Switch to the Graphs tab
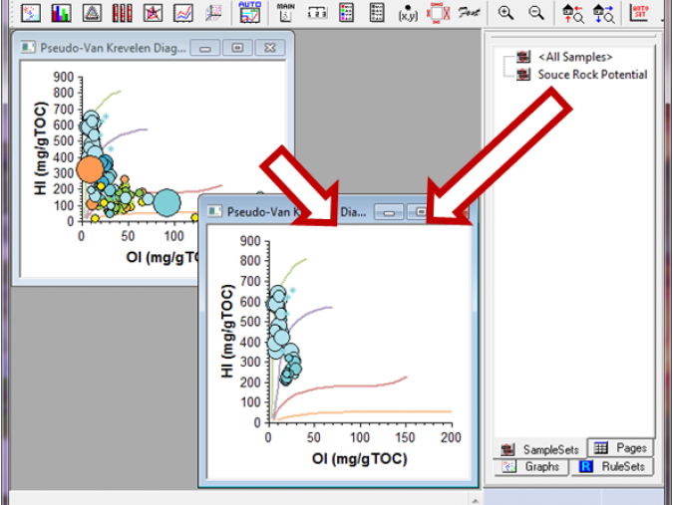This screenshot has height=505, width=673. (531, 467)
